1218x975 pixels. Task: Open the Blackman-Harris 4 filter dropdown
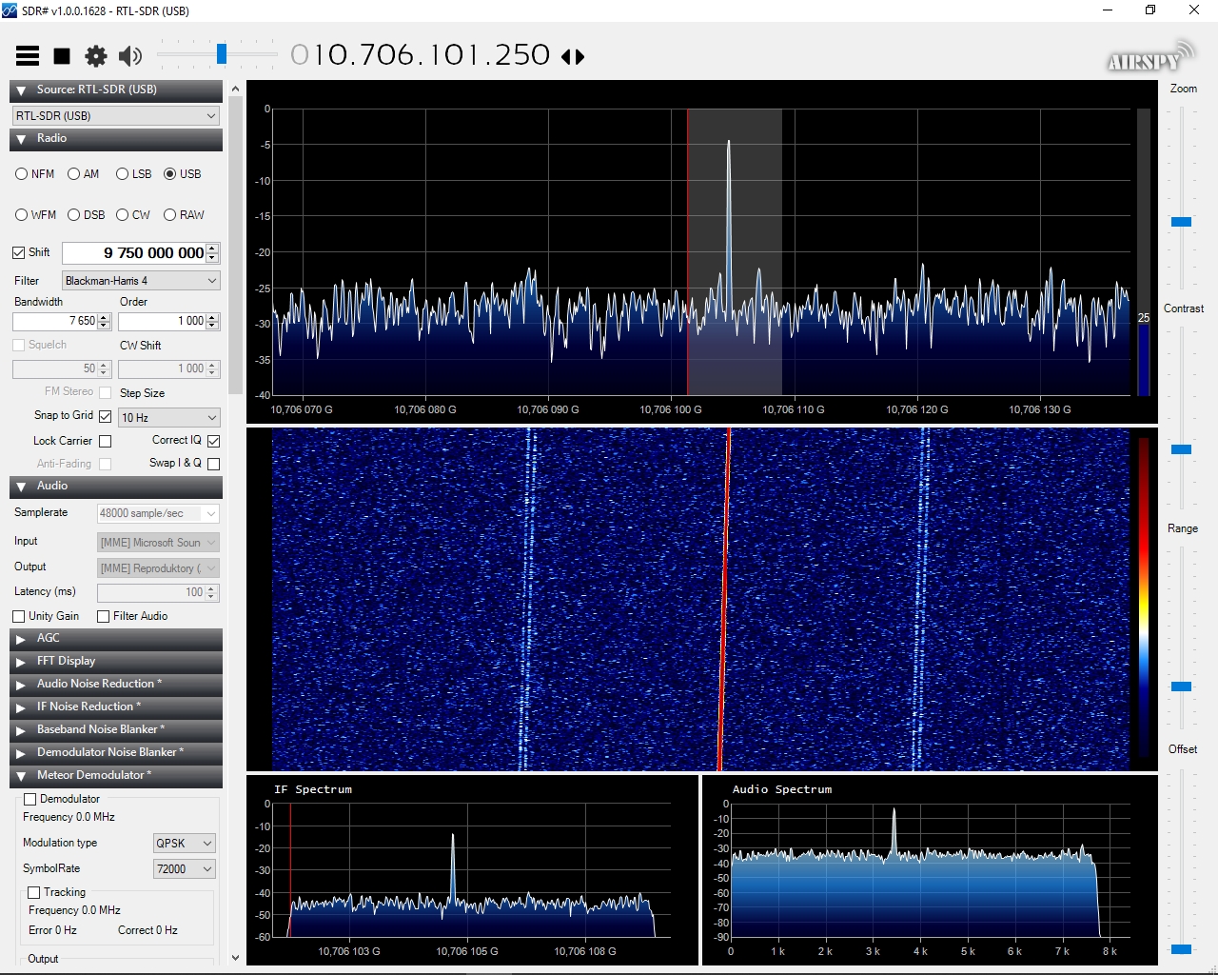pos(142,281)
